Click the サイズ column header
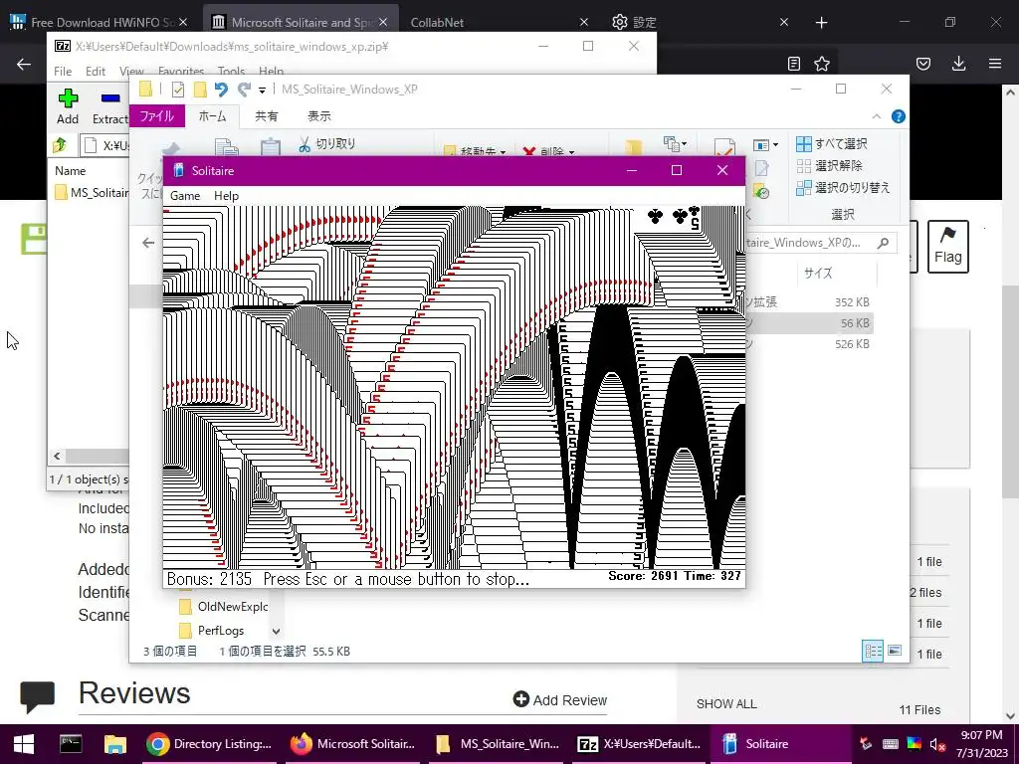 (x=818, y=273)
